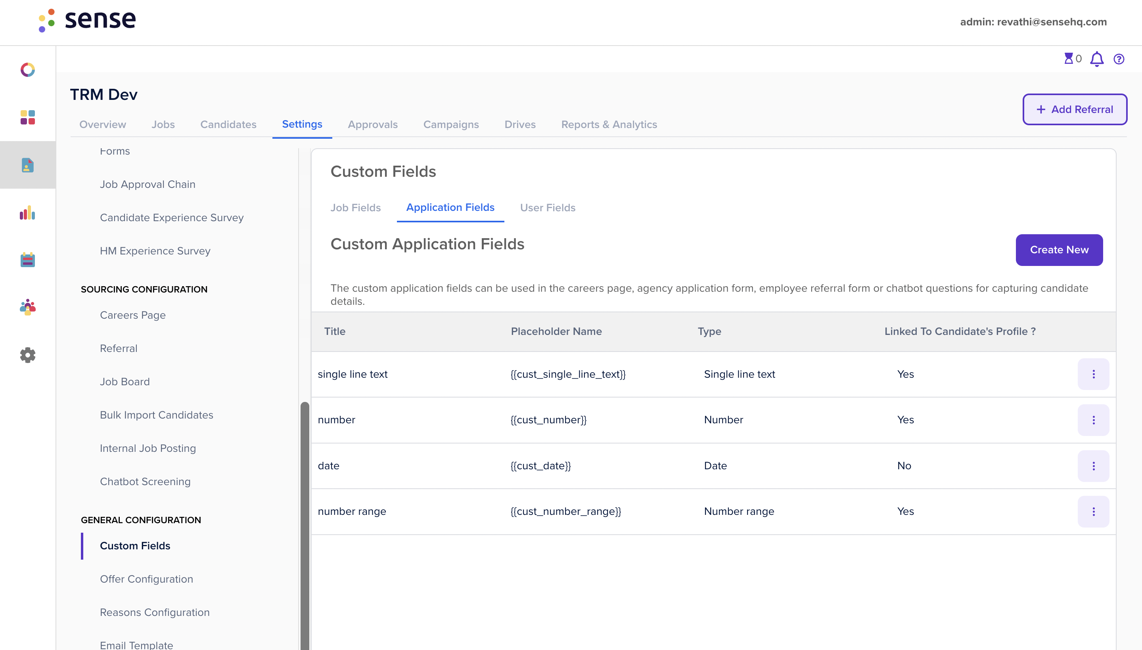The height and width of the screenshot is (650, 1142).
Task: Switch to the User Fields tab
Action: 548,208
